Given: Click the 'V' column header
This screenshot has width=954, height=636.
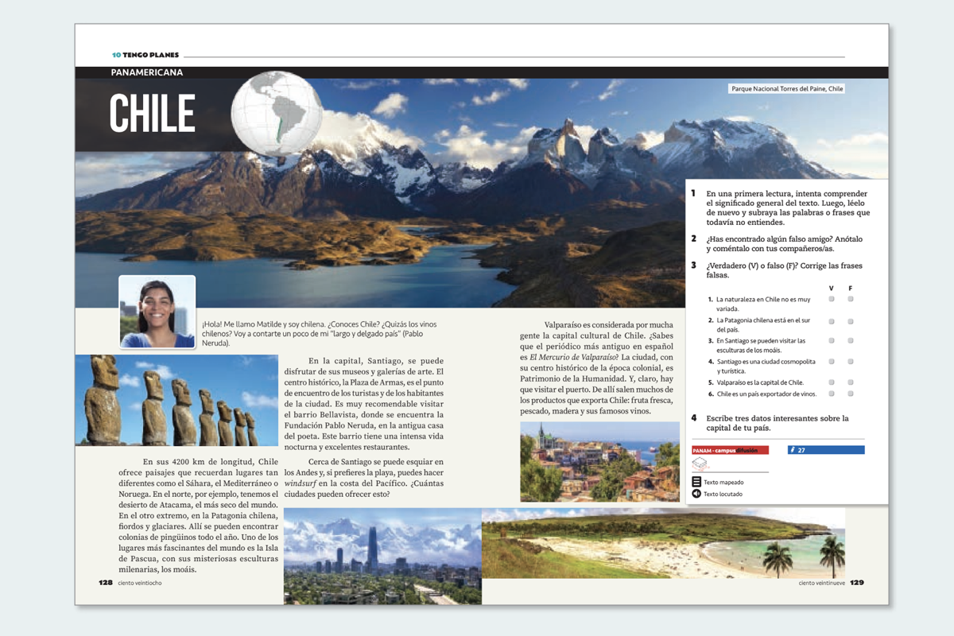Looking at the screenshot, I should pyautogui.click(x=832, y=288).
